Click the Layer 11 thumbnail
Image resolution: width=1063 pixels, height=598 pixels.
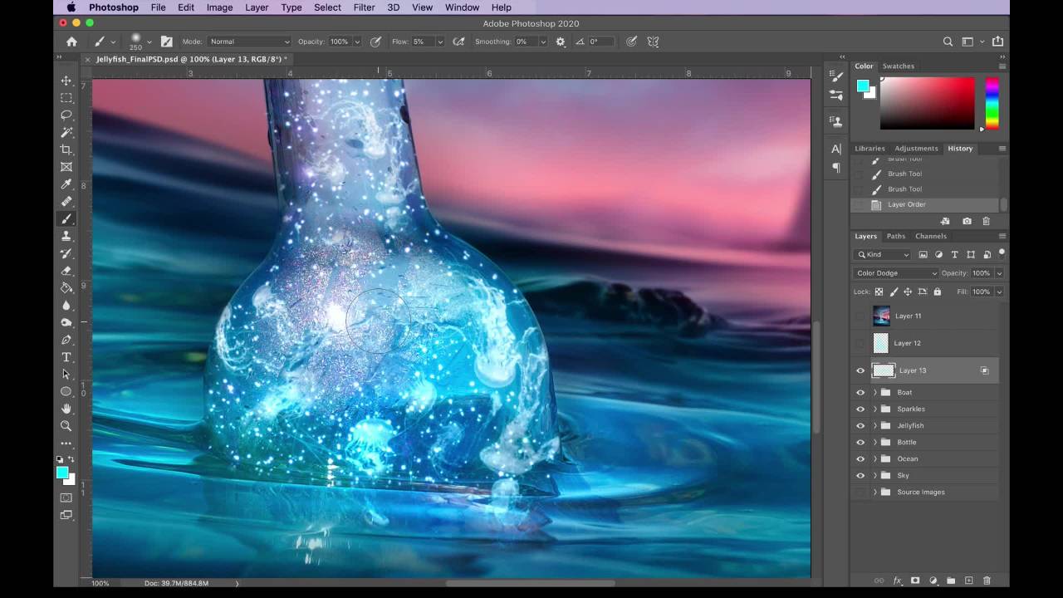(x=881, y=316)
